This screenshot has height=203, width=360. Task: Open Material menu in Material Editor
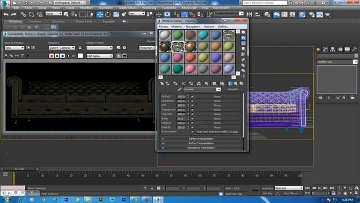point(177,27)
